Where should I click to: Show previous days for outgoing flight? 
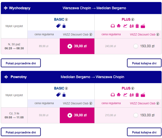(x=21, y=63)
